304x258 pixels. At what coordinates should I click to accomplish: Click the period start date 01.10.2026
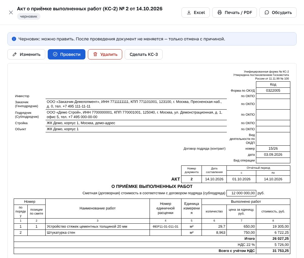click(x=241, y=179)
